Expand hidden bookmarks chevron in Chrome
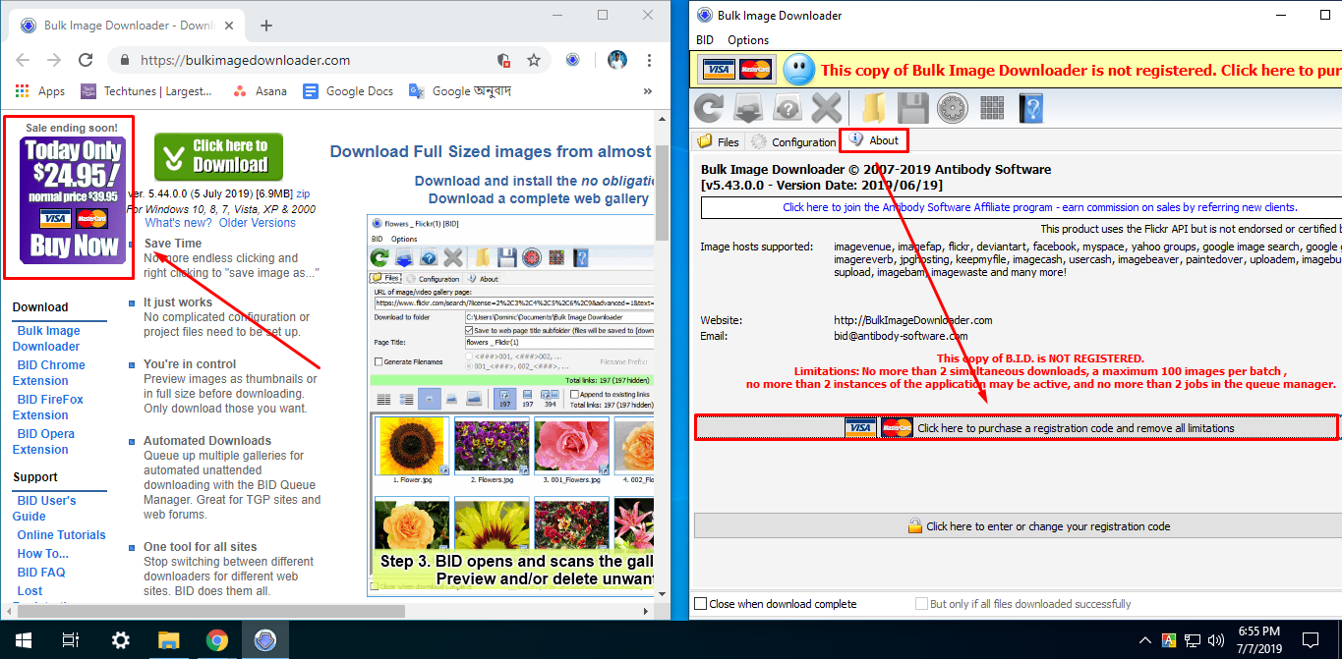Screen dimensions: 1342x659 tap(648, 91)
